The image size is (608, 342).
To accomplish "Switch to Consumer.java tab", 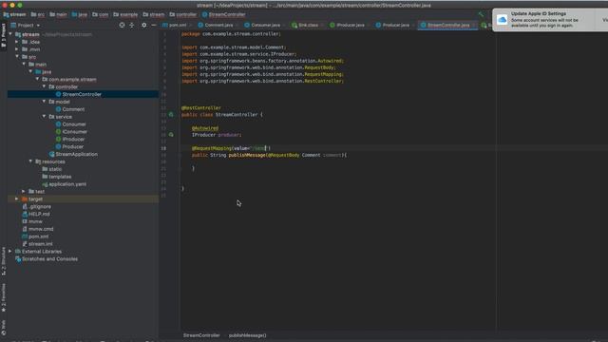I will pyautogui.click(x=262, y=25).
